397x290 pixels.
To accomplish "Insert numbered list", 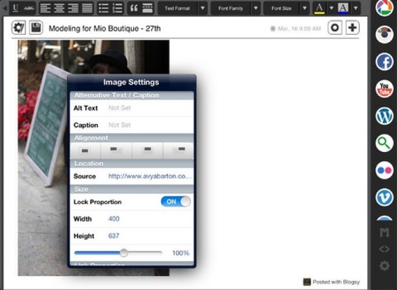I will (x=117, y=8).
